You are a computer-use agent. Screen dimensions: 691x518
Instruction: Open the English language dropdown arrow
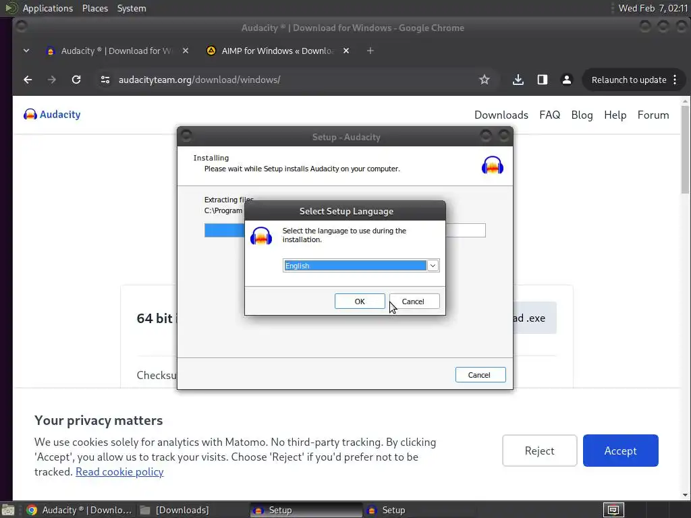(x=433, y=266)
